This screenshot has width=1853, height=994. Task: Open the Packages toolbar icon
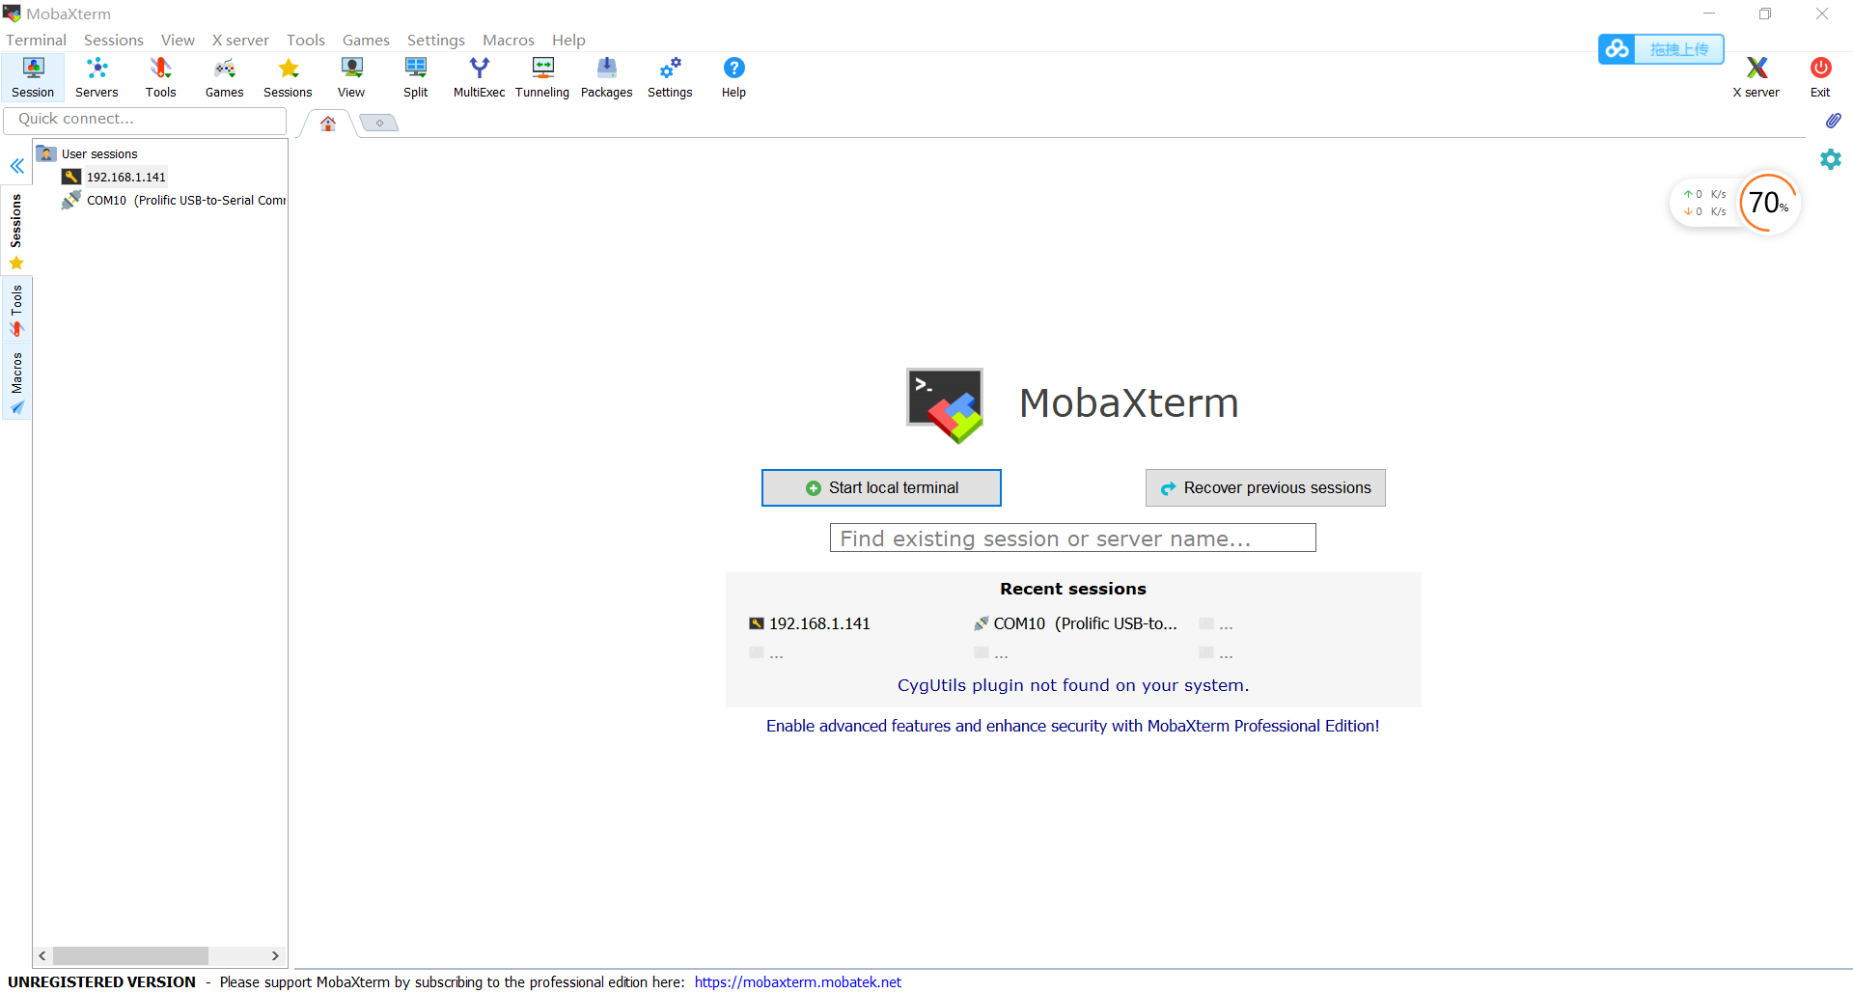[x=606, y=77]
